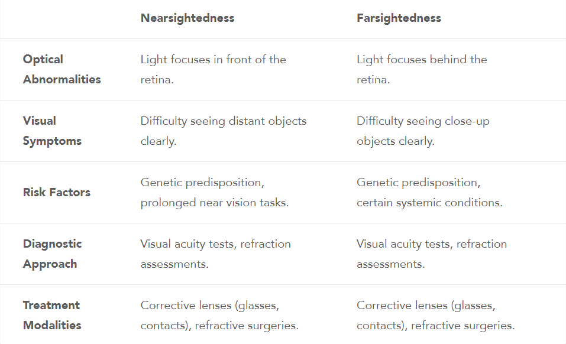Click 'Difficulty seeing distant objects clearly' text
The height and width of the screenshot is (344, 566).
pyautogui.click(x=224, y=131)
